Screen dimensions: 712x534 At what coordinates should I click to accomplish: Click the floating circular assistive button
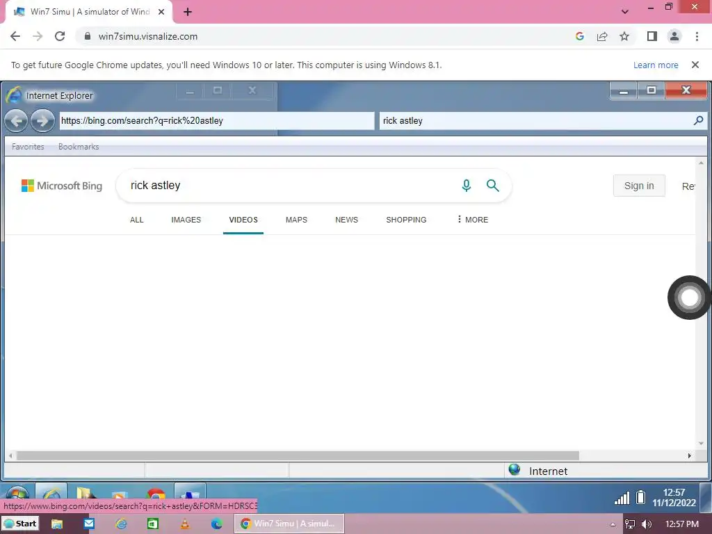pos(689,298)
